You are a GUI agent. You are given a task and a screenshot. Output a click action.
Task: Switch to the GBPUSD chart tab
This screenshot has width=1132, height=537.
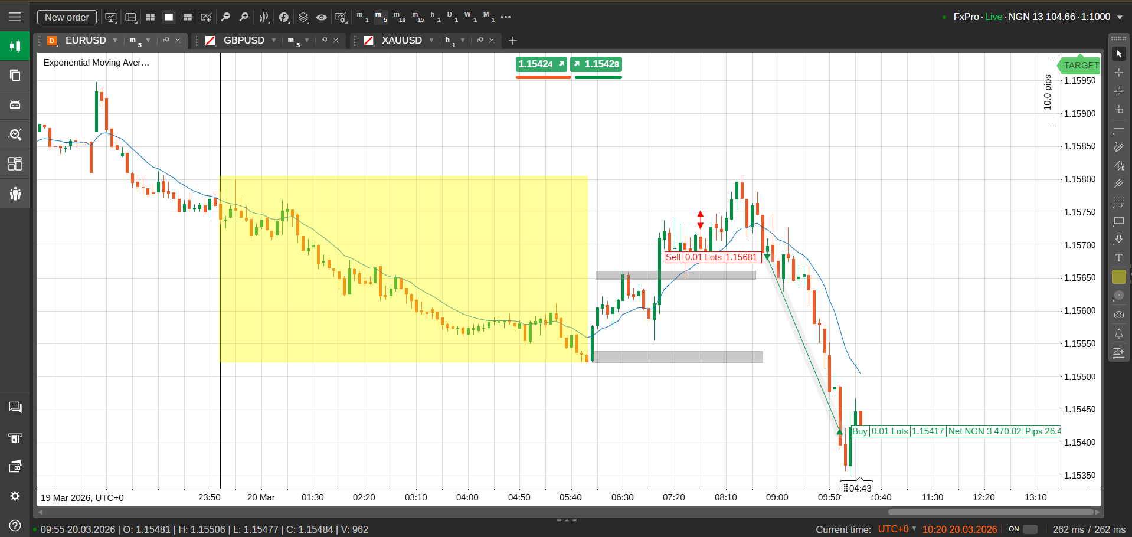[x=243, y=40]
